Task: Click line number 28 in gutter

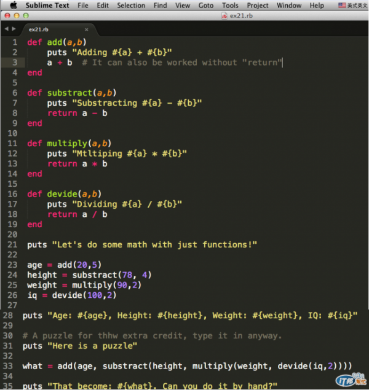Action: click(x=8, y=315)
